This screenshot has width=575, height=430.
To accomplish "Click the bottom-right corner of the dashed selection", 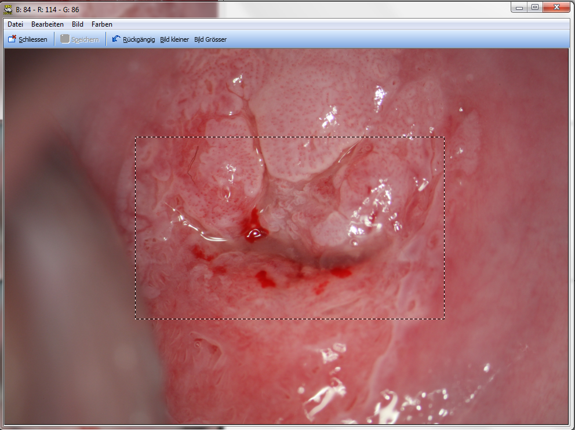I will [x=444, y=318].
